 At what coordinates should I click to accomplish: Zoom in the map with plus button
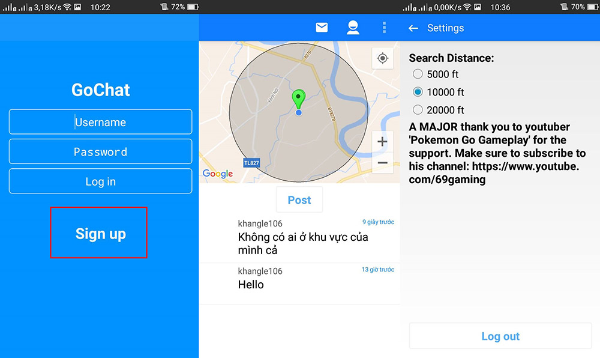[x=382, y=142]
